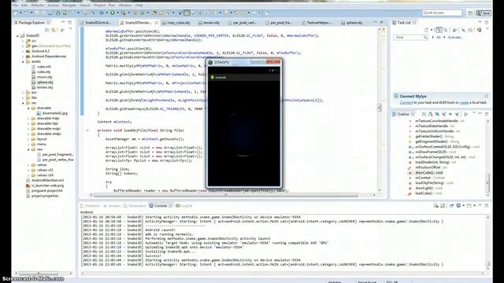Select drawCube() in the Outline
504x283 pixels.
point(428,173)
